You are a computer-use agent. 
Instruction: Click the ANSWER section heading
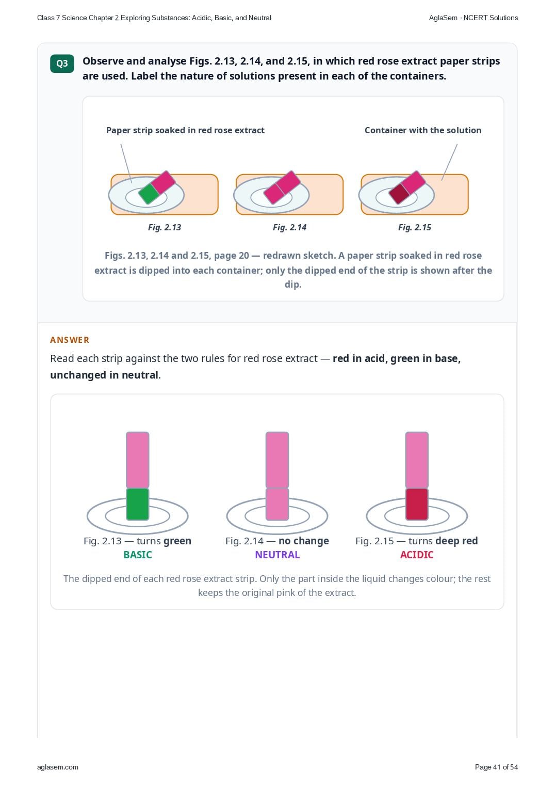pyautogui.click(x=70, y=340)
